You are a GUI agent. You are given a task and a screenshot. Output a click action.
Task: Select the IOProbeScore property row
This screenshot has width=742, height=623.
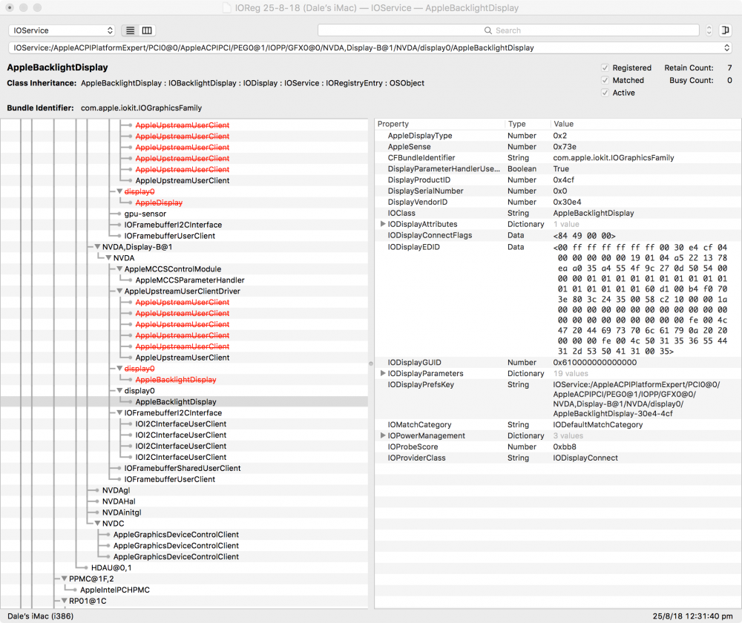(x=558, y=446)
